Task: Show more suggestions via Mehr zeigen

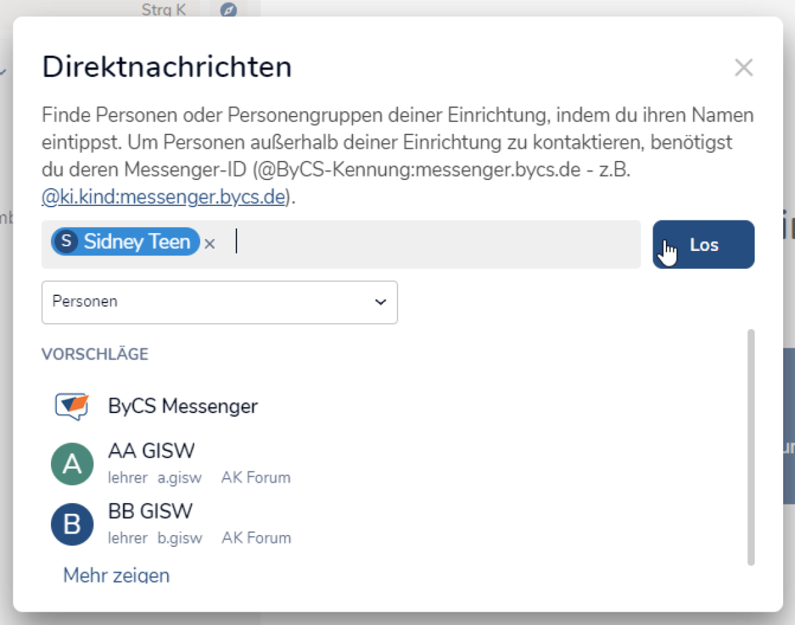Action: pos(116,575)
